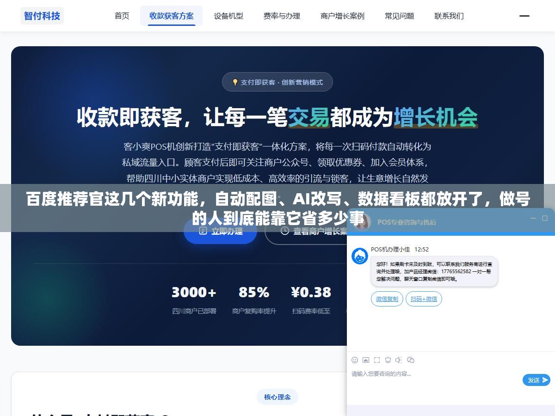This screenshot has width=555, height=416.
Task: Click the 立即办理 button
Action: (221, 231)
